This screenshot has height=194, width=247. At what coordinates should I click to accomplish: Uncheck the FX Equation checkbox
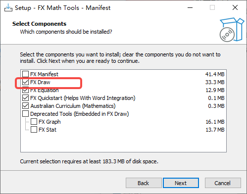(x=25, y=90)
